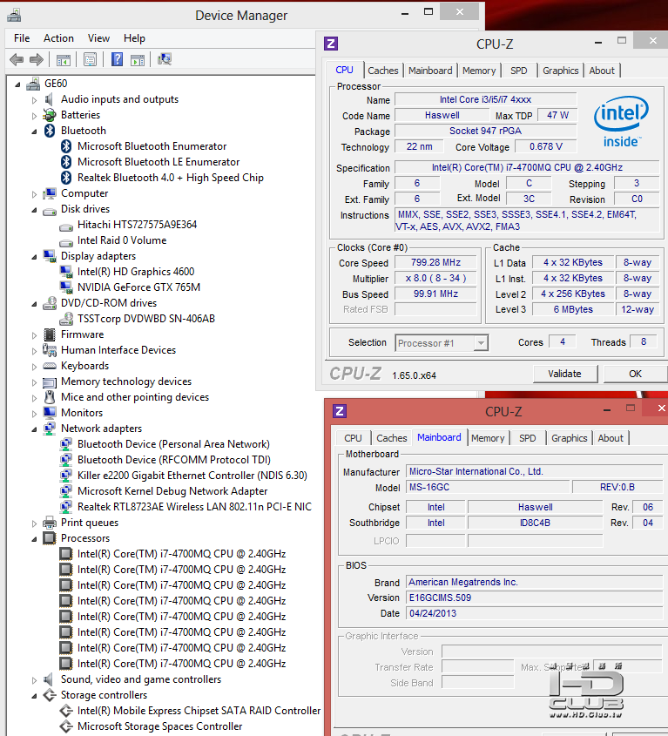668x736 pixels.
Task: Open the View menu
Action: (x=98, y=38)
